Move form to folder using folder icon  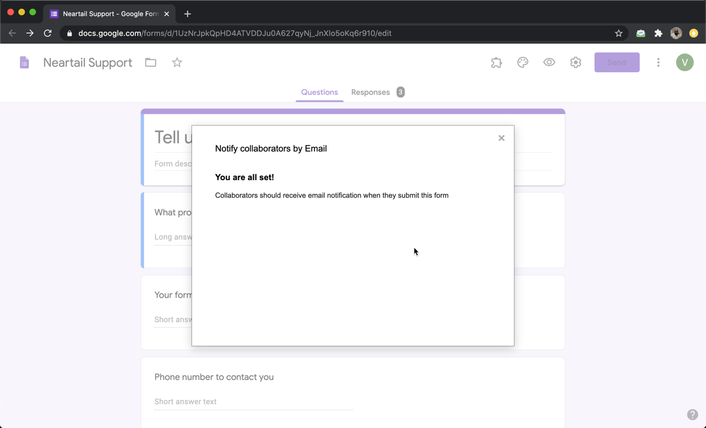pyautogui.click(x=150, y=62)
